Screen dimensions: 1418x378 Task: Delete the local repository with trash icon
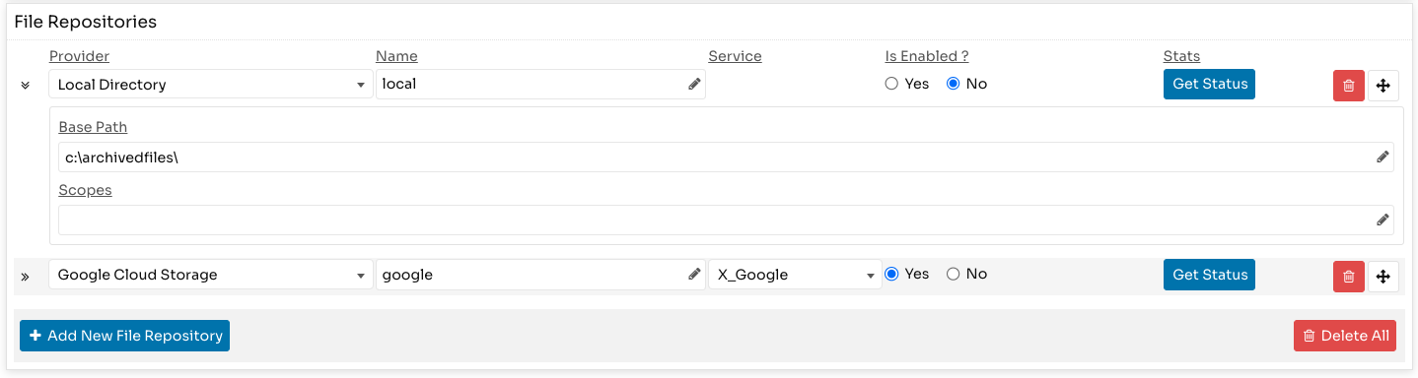(x=1348, y=86)
